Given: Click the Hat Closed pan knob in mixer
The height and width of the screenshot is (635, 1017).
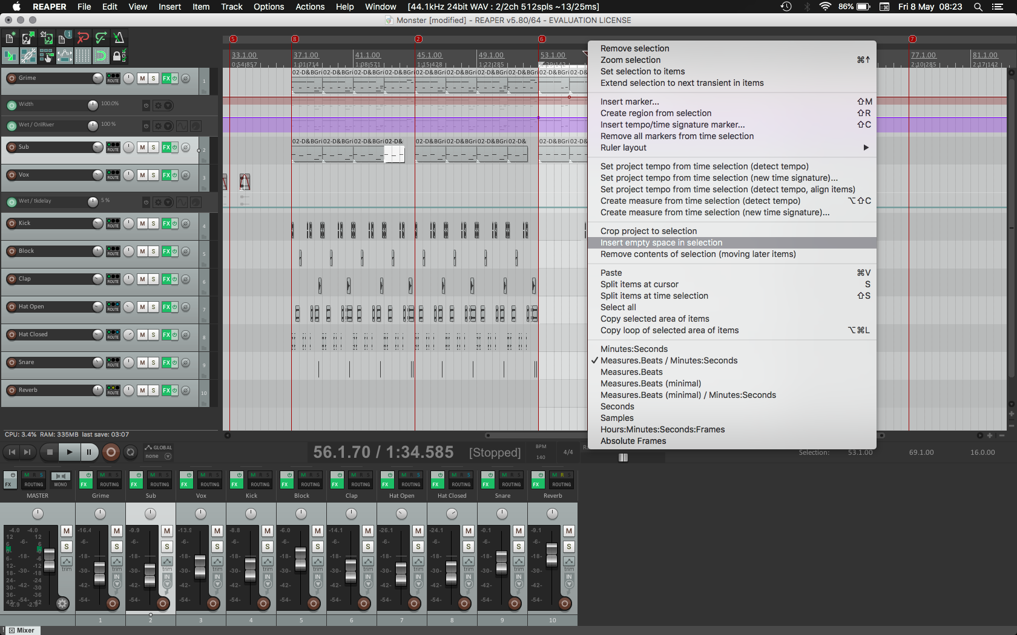Looking at the screenshot, I should pos(452,513).
